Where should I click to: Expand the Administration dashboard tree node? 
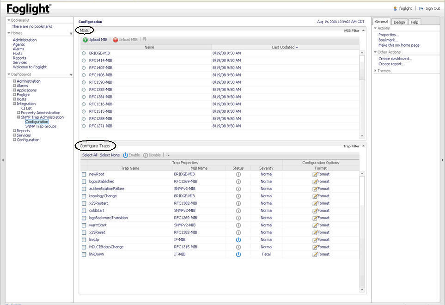coord(14,81)
